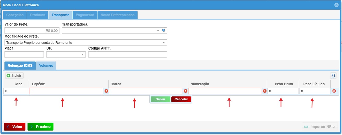The height and width of the screenshot is (135, 342).
Task: Open the UF state dropdown
Action: tap(83, 54)
